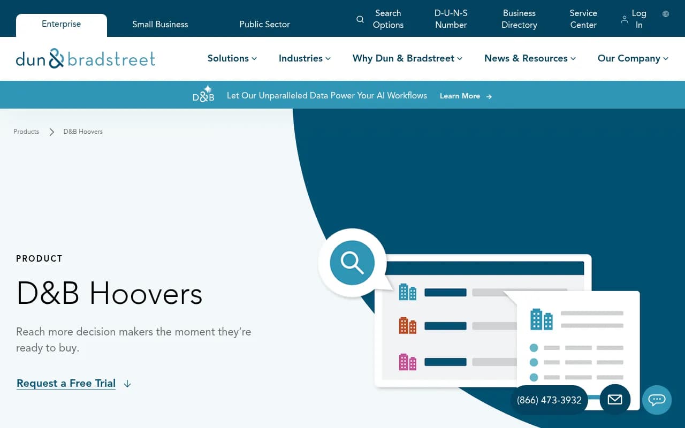
Task: Click the arrow beside Request a Free Trial
Action: 127,384
